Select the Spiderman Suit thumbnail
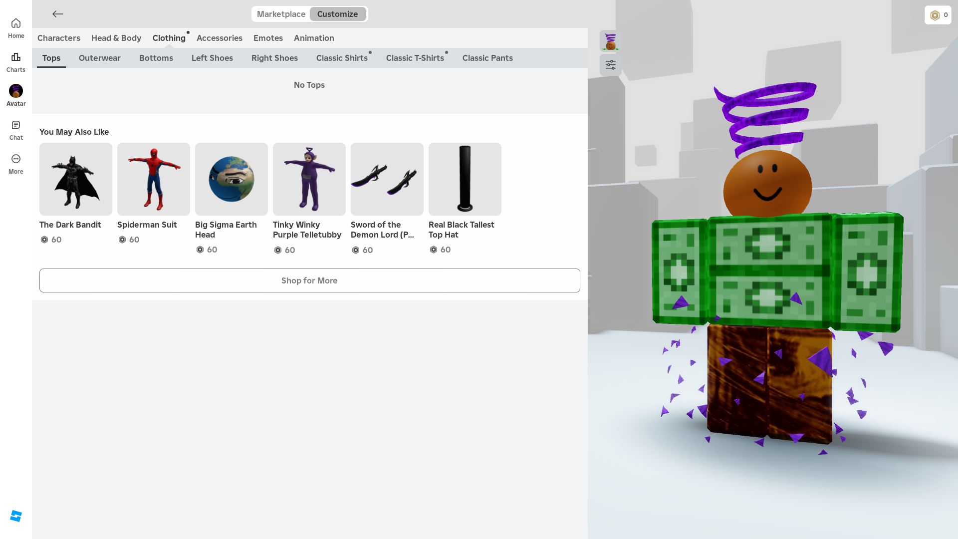 click(154, 179)
